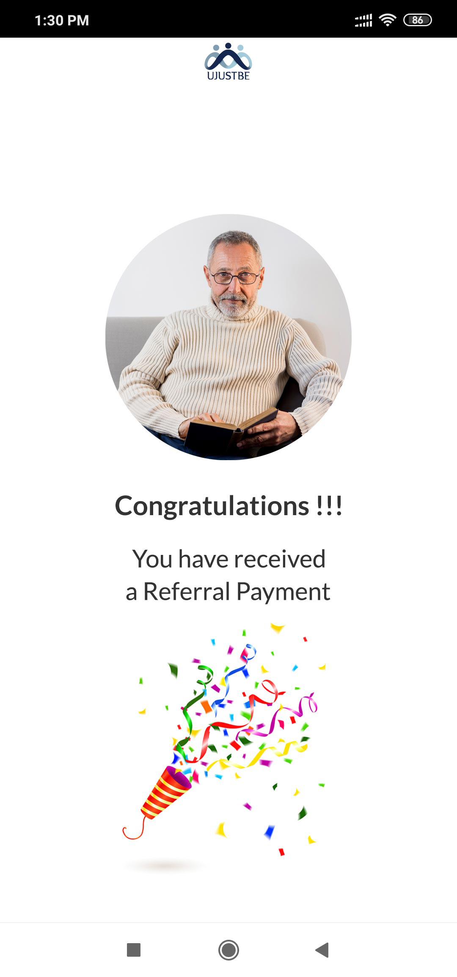
Task: Tap the "You have received" text line
Action: 228,559
